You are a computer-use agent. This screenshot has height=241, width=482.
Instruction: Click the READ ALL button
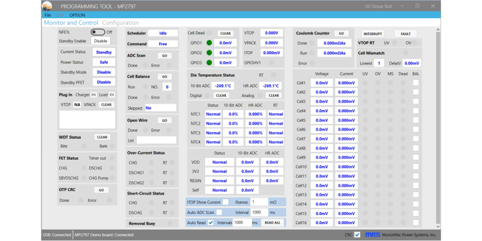(272, 223)
